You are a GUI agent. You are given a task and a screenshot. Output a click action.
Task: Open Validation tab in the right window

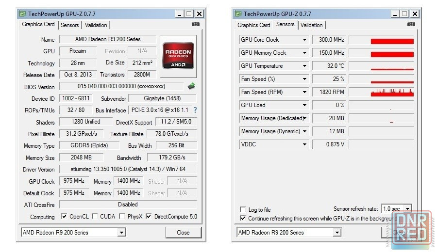point(311,25)
